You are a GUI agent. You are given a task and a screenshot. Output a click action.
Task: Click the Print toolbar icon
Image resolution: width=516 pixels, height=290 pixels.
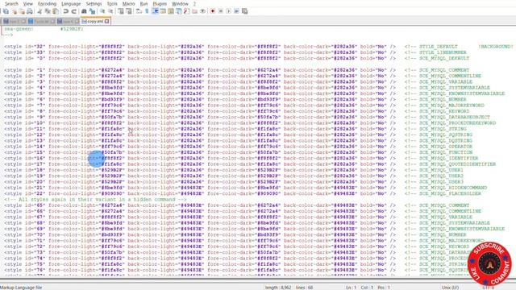[30, 11]
